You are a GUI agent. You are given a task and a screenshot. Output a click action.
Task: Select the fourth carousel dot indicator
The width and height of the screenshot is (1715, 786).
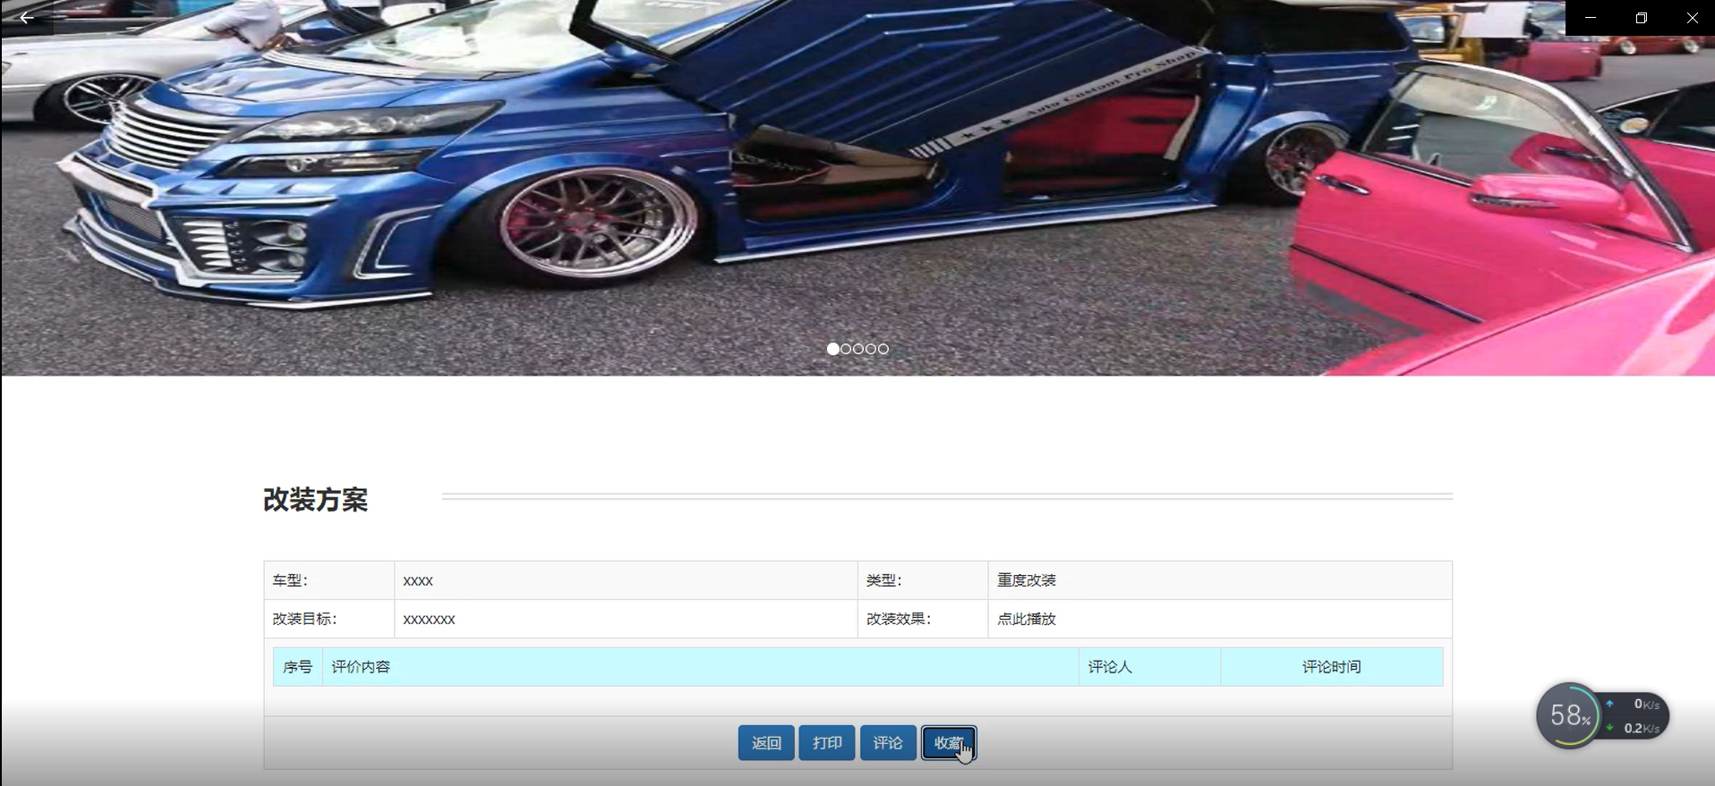coord(871,349)
